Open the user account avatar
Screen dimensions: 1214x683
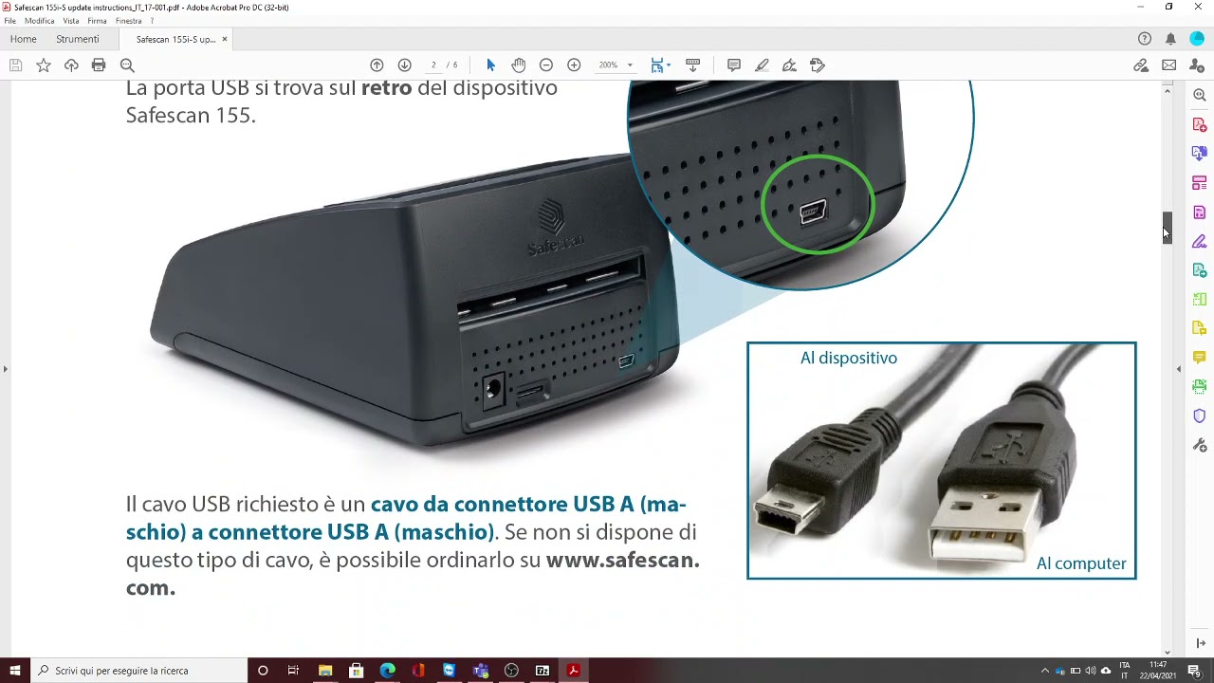coord(1197,39)
